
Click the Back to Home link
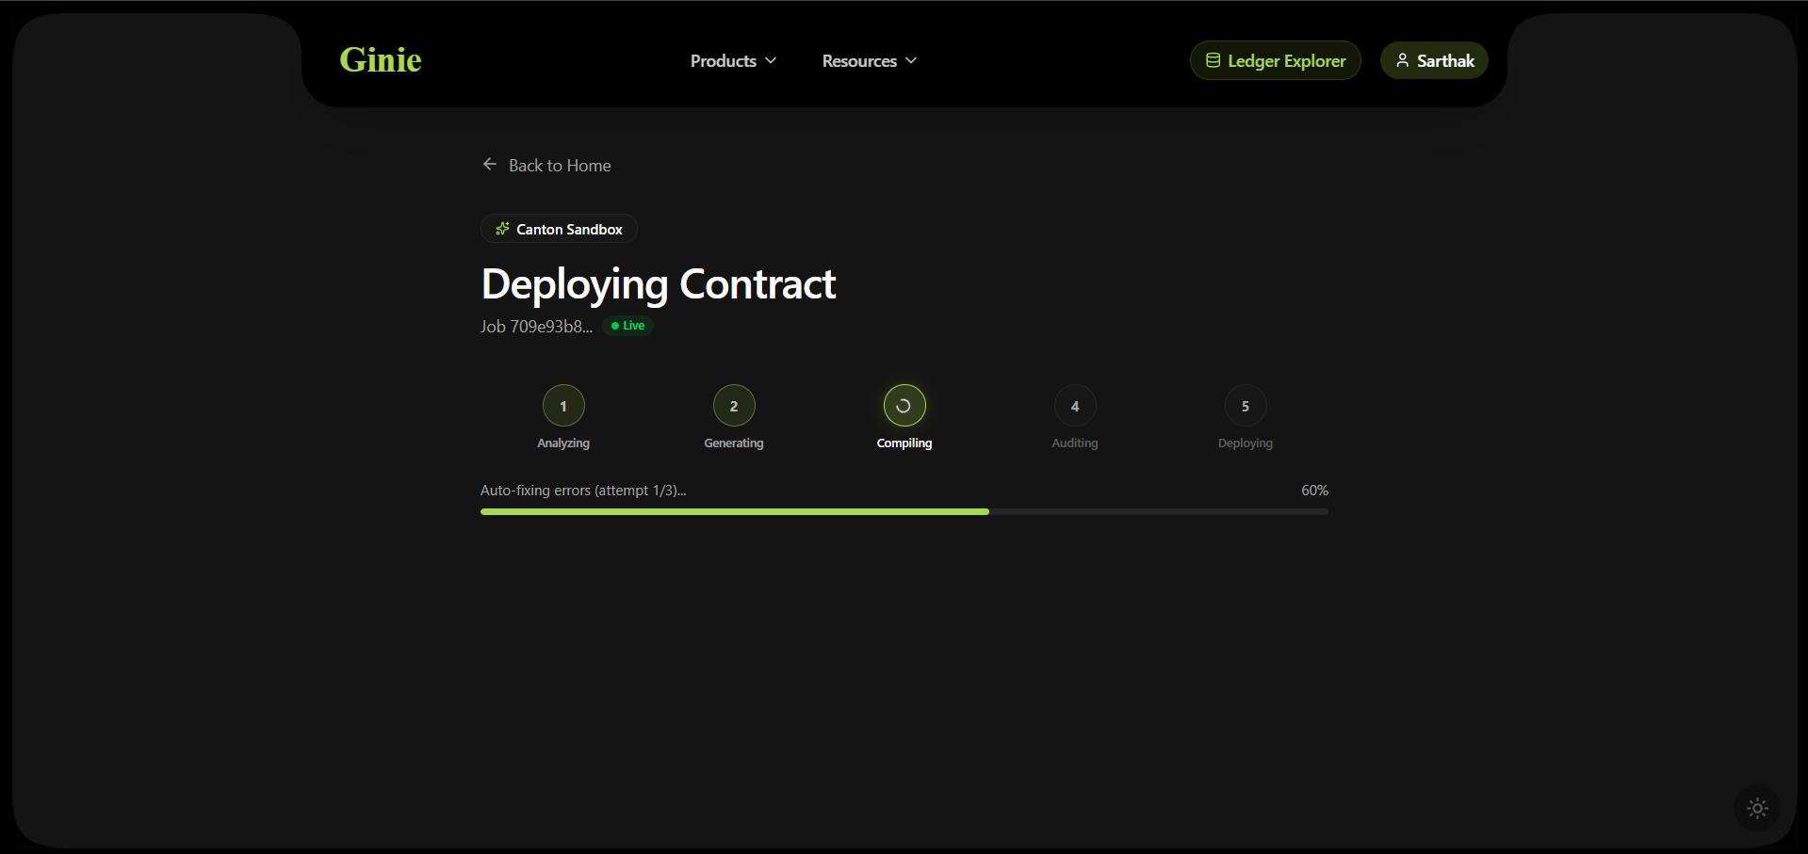pyautogui.click(x=546, y=165)
